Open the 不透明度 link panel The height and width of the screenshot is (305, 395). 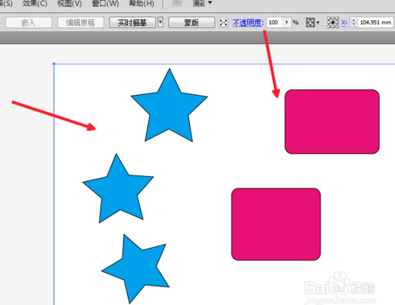(x=248, y=23)
